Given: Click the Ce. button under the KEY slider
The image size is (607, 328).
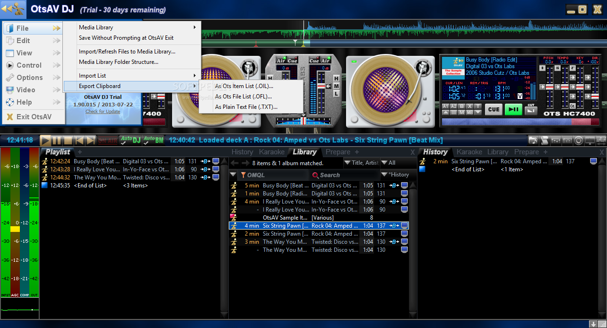Looking at the screenshot, I should (572, 106).
